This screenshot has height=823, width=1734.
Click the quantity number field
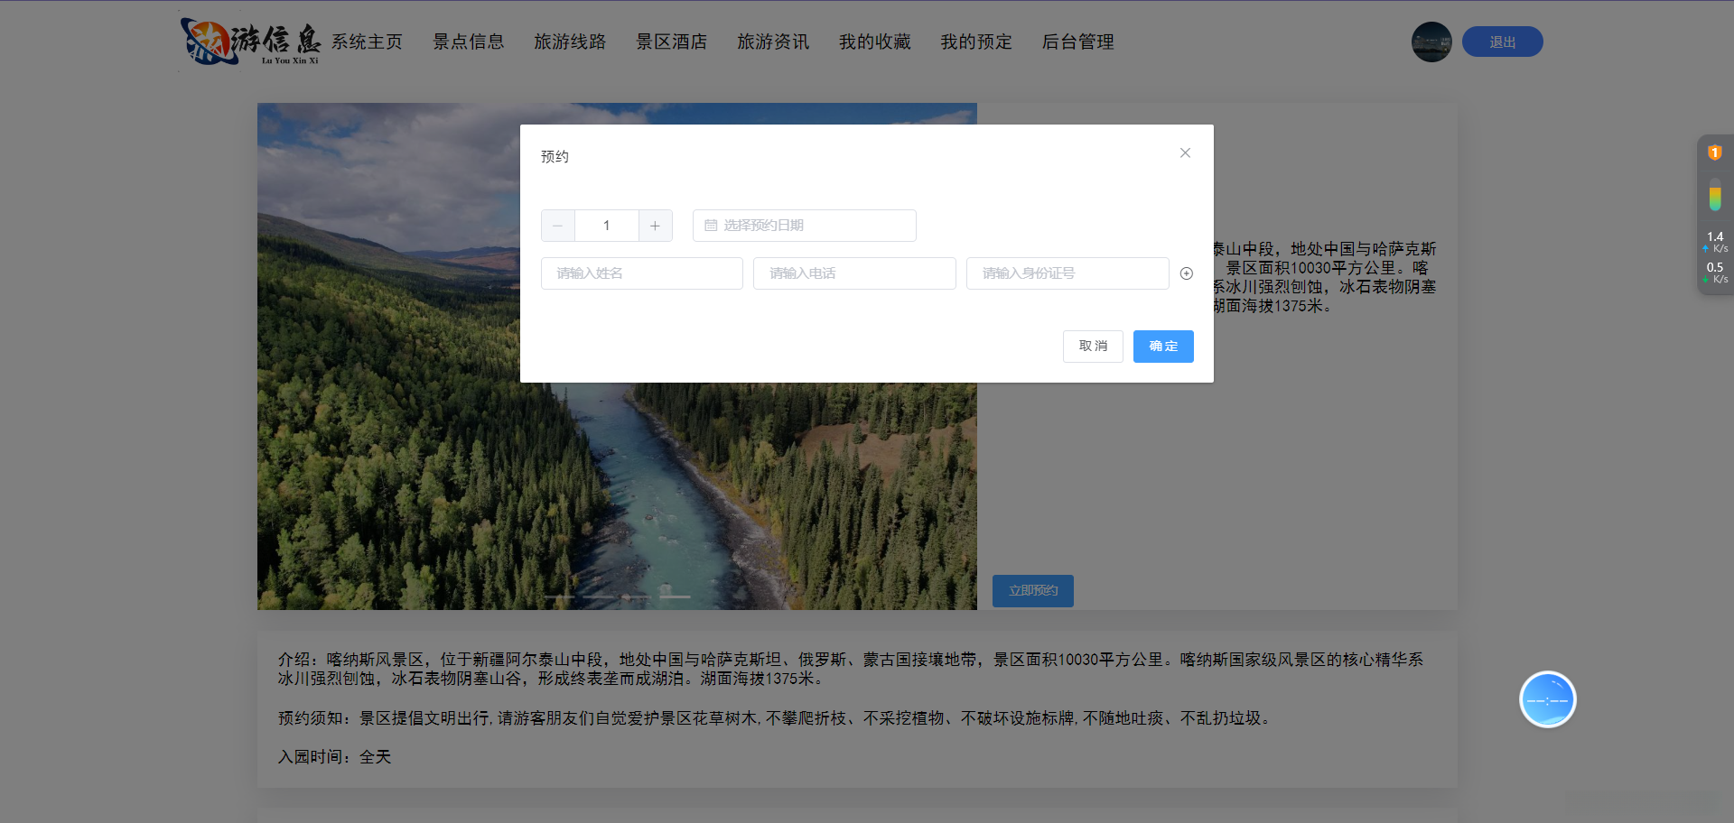pyautogui.click(x=607, y=226)
